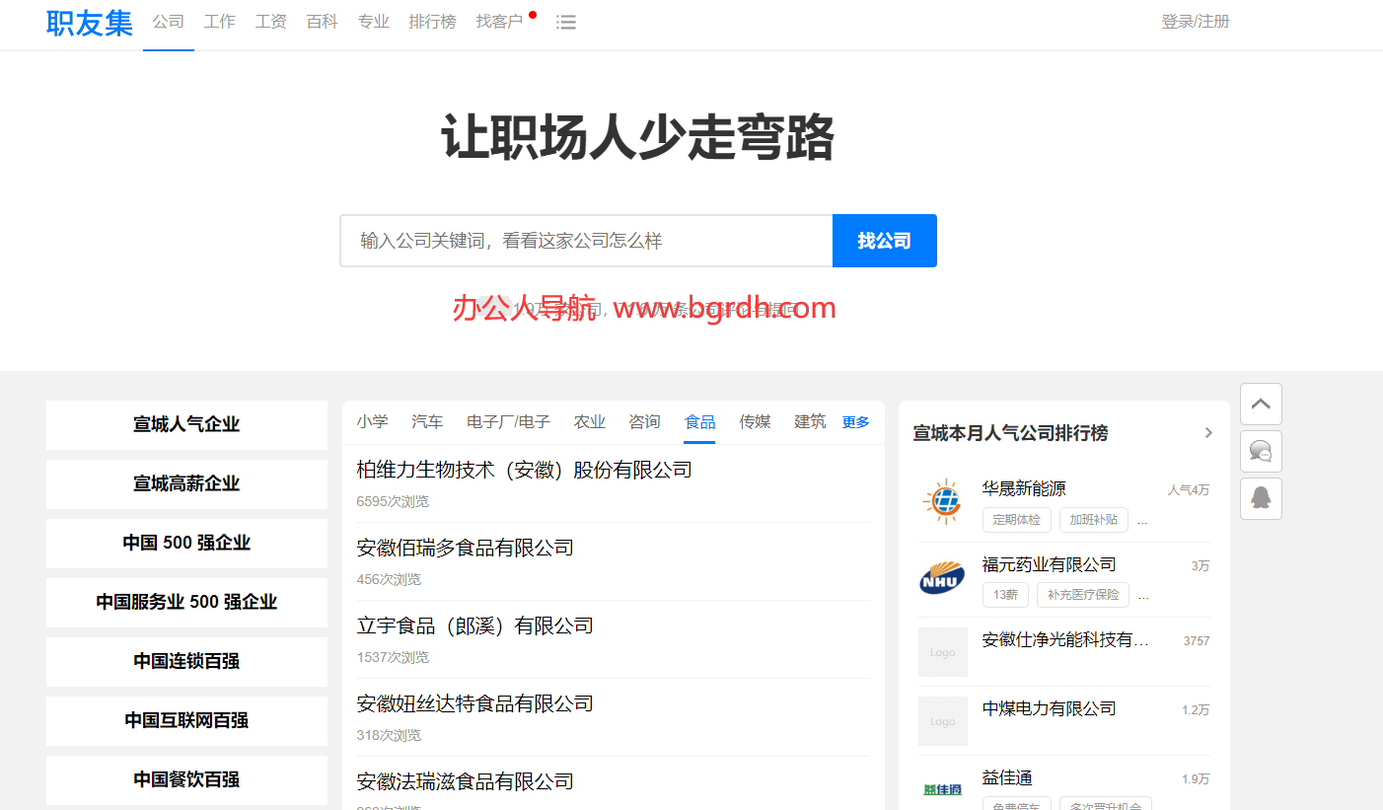Select the 13薪 benefit tag under 福元药业
The width and height of the screenshot is (1383, 810).
(x=1004, y=595)
